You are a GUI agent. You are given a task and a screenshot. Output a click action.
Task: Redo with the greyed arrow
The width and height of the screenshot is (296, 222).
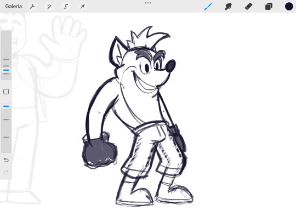pos(6,172)
